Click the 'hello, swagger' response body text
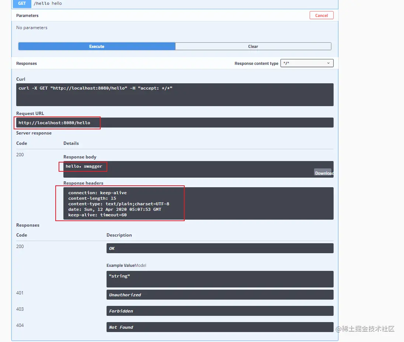This screenshot has width=404, height=342. click(84, 166)
